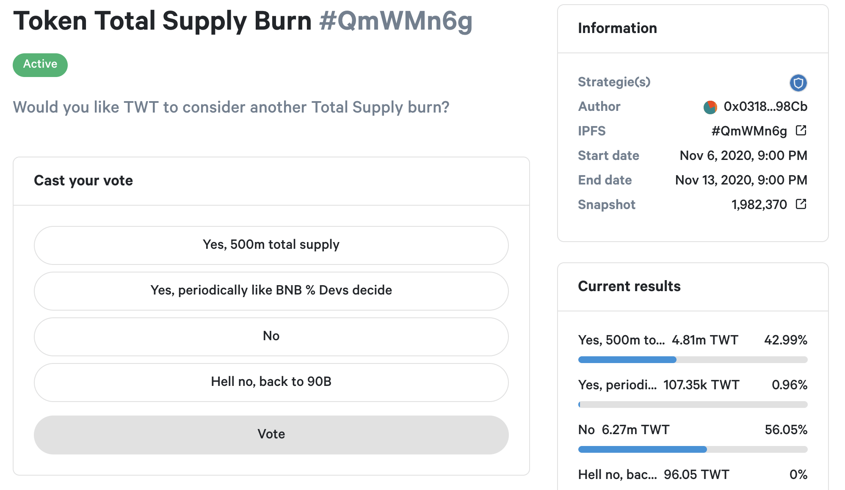Click the author avatar icon
The width and height of the screenshot is (845, 490).
(x=710, y=107)
